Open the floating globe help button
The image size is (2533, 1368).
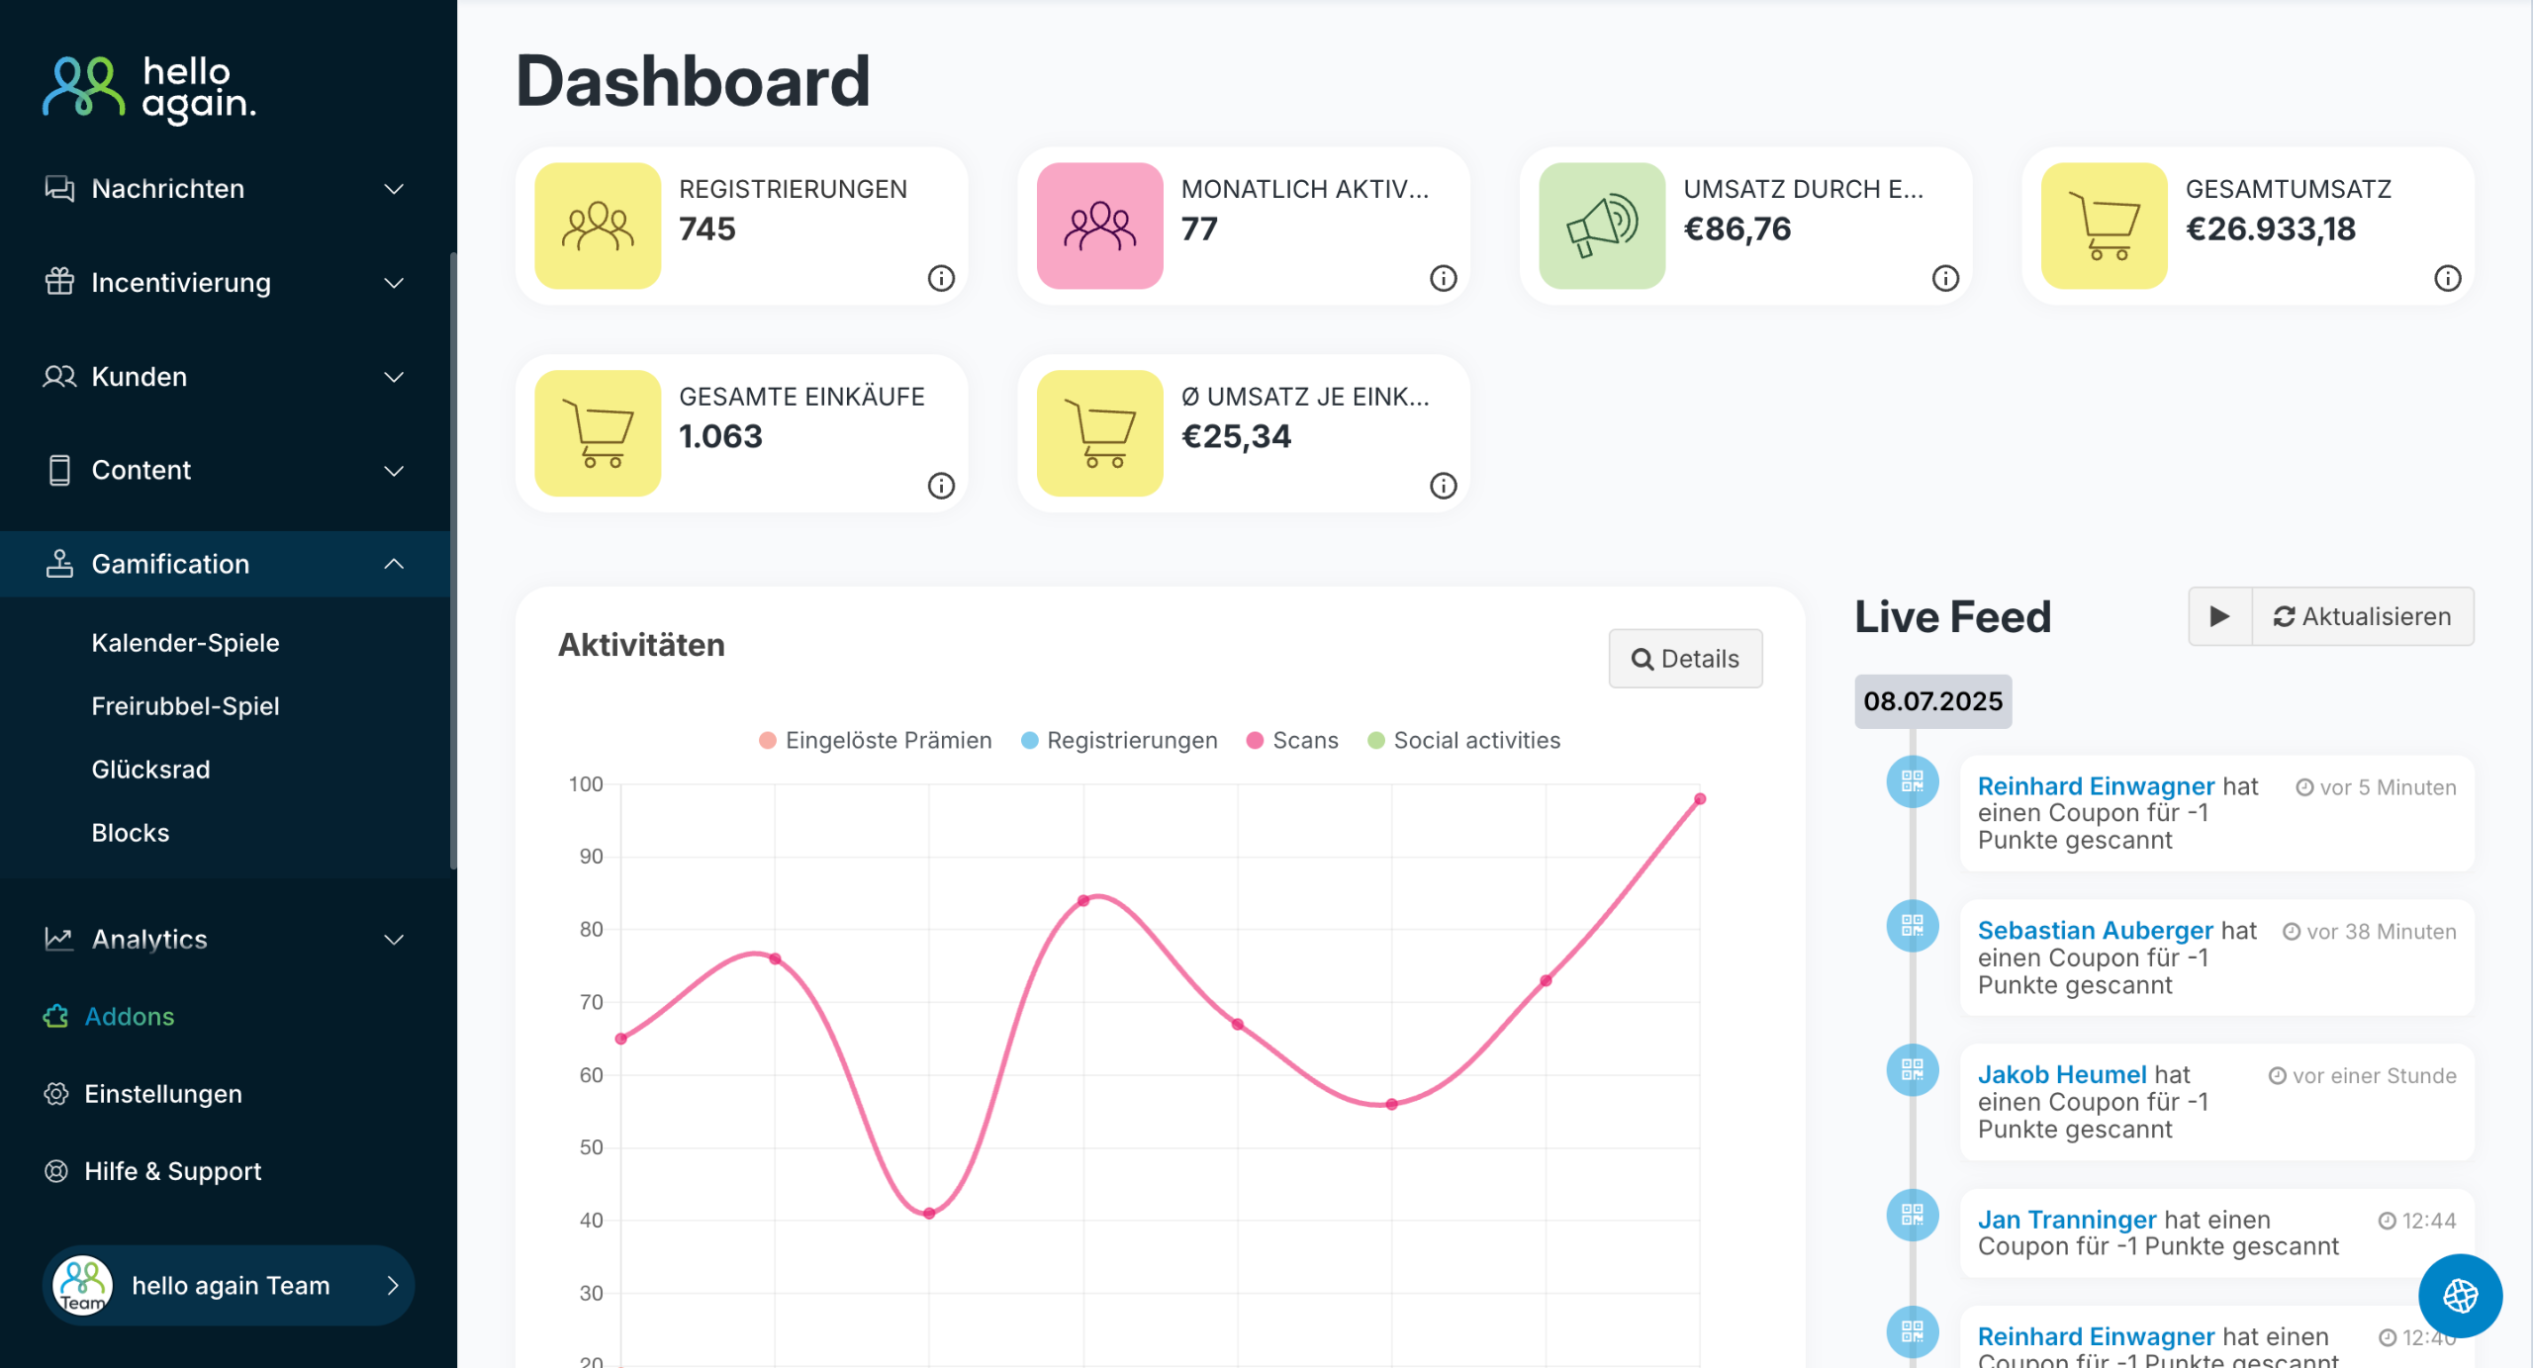point(2460,1295)
